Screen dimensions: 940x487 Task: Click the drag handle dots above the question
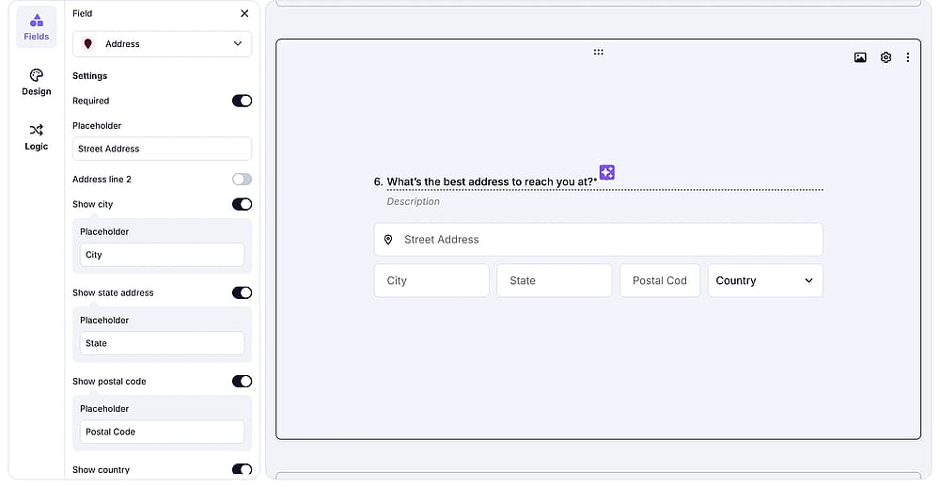tap(598, 53)
